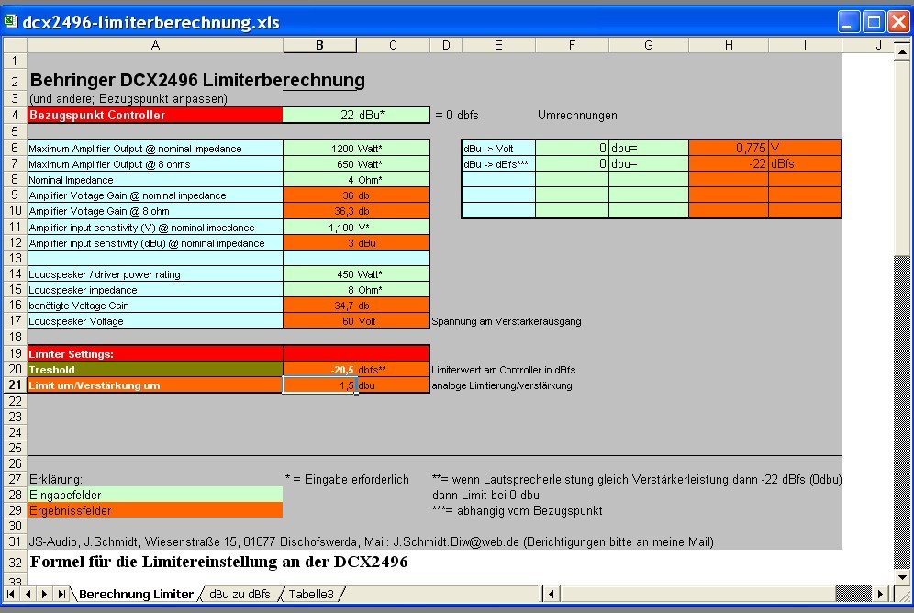Viewport: 914px width, 613px height.
Task: Select row 4 by its row header
Action: (x=16, y=115)
